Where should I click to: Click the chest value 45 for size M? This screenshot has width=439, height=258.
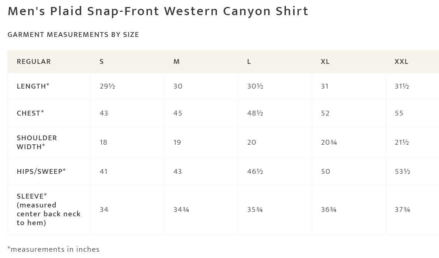(x=178, y=113)
